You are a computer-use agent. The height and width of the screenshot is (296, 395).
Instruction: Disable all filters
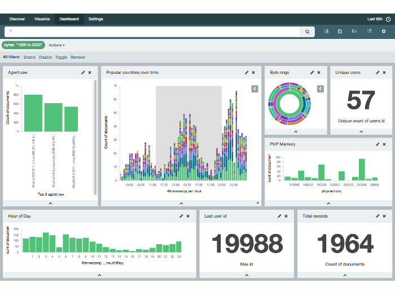[x=45, y=58]
